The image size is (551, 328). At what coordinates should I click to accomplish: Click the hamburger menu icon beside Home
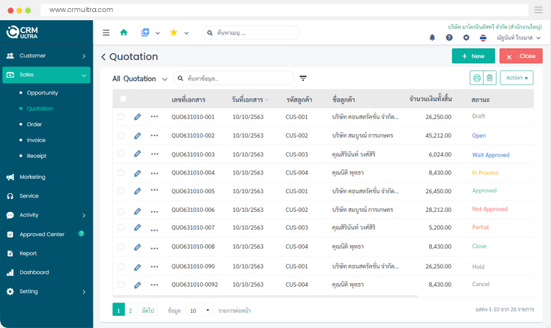tap(106, 33)
